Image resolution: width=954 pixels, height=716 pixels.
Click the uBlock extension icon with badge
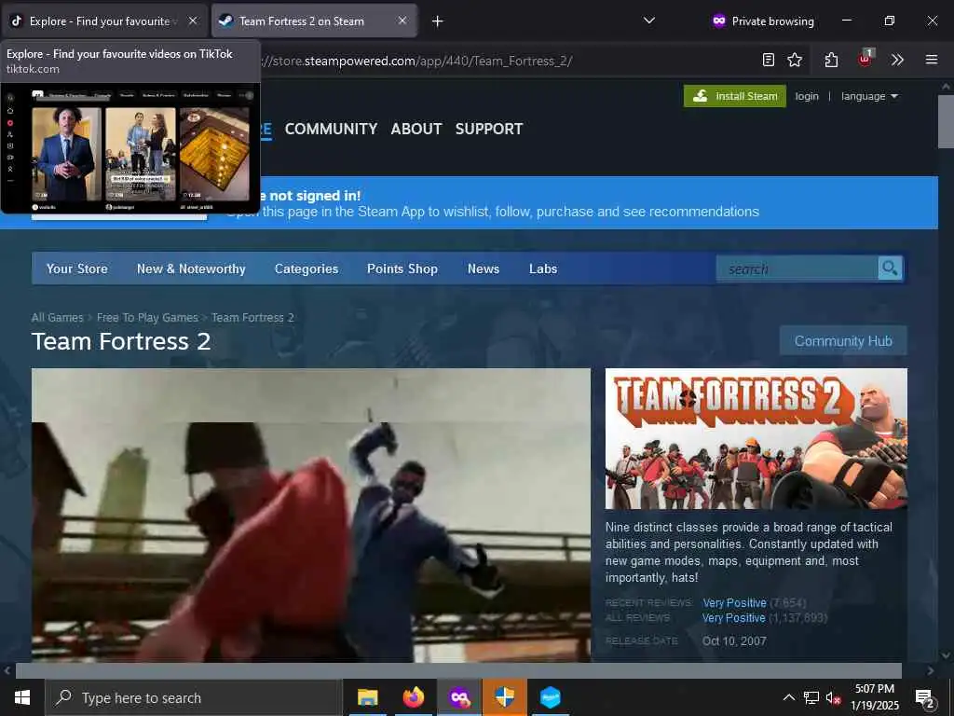click(x=865, y=59)
